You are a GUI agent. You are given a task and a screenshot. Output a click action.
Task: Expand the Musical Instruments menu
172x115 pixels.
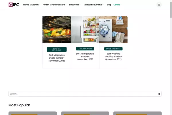[x=94, y=5]
